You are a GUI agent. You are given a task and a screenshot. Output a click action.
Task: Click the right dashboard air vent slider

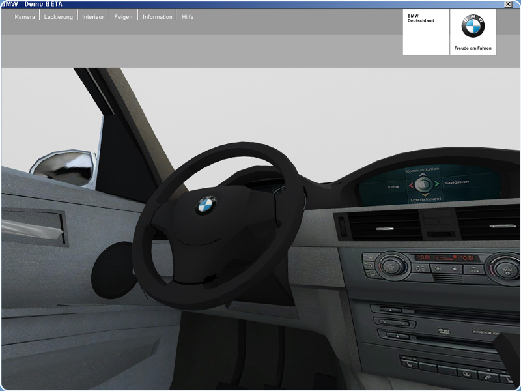pos(502,226)
